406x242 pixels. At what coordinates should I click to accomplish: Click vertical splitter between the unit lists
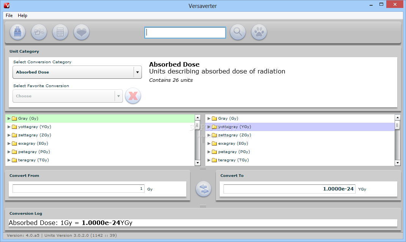[203, 140]
